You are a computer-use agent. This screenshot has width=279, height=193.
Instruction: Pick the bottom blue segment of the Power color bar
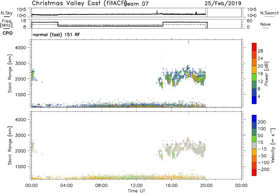254,100
